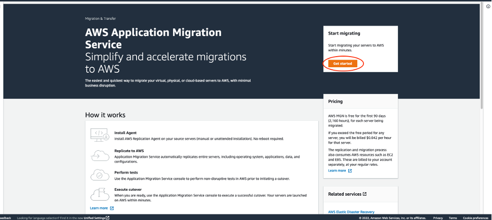Click the Perform tests heading
Viewport: 492px width, 220px height.
point(126,172)
